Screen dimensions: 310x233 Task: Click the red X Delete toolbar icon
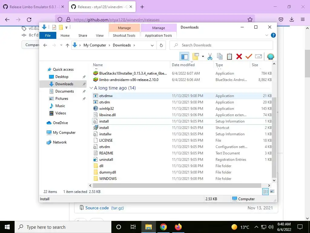point(239,56)
